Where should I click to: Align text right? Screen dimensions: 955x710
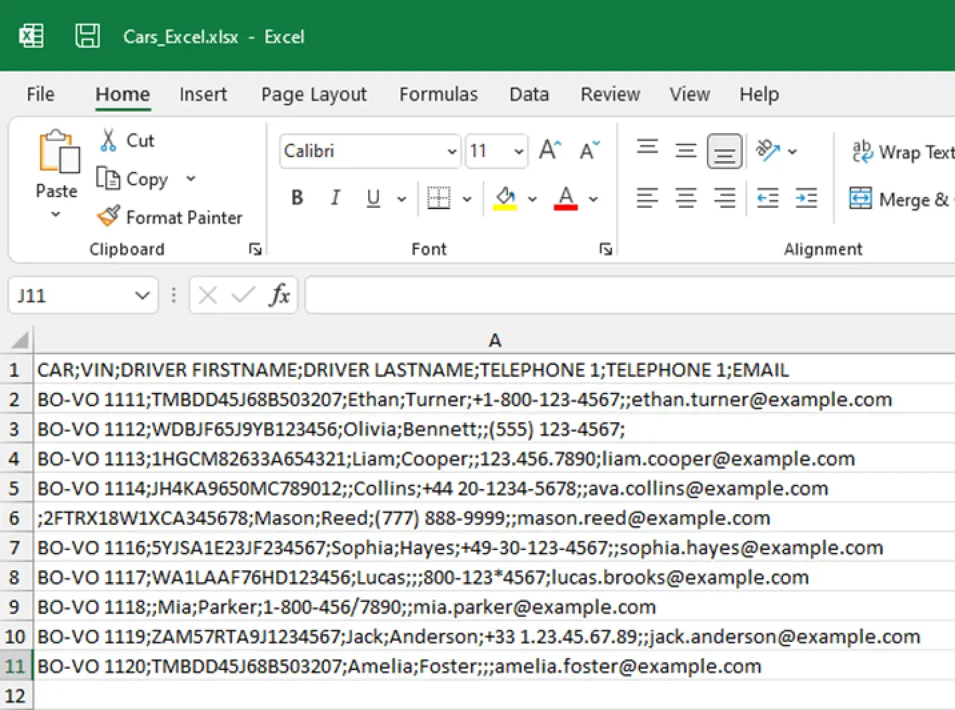pyautogui.click(x=724, y=198)
